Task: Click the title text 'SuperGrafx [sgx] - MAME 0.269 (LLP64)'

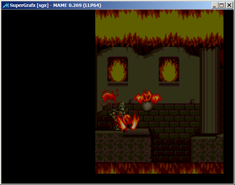Action: click(x=55, y=5)
